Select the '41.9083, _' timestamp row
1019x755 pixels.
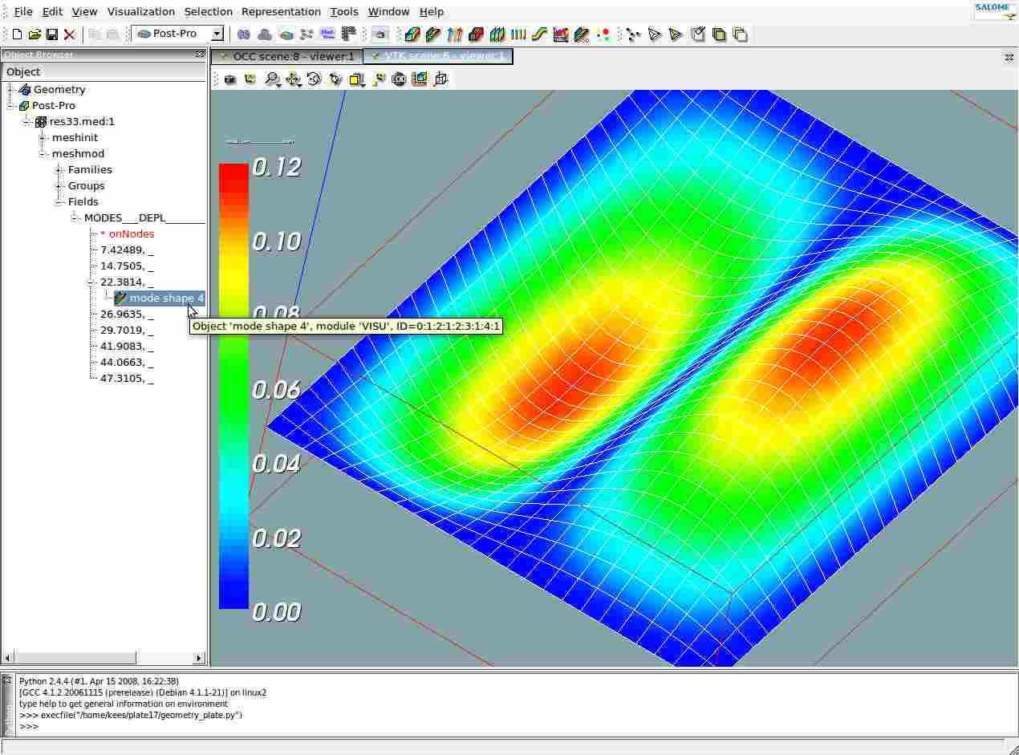pyautogui.click(x=127, y=346)
